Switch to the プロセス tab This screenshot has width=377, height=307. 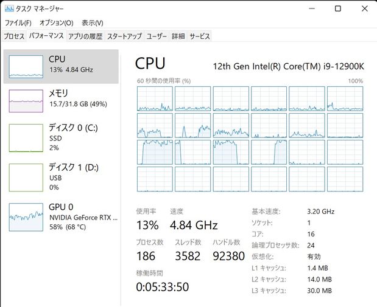click(x=14, y=36)
